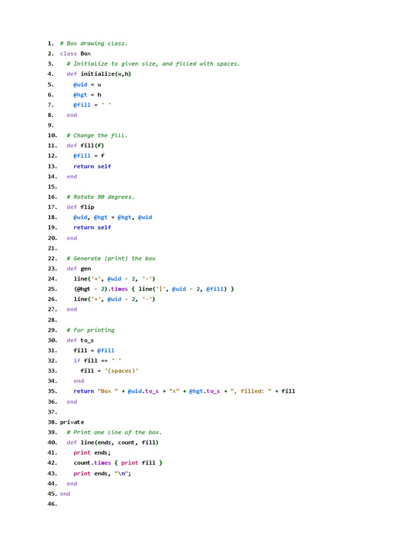The image size is (410, 547).
Task: Click the "fill = '(spaces)'" line
Action: (x=109, y=371)
